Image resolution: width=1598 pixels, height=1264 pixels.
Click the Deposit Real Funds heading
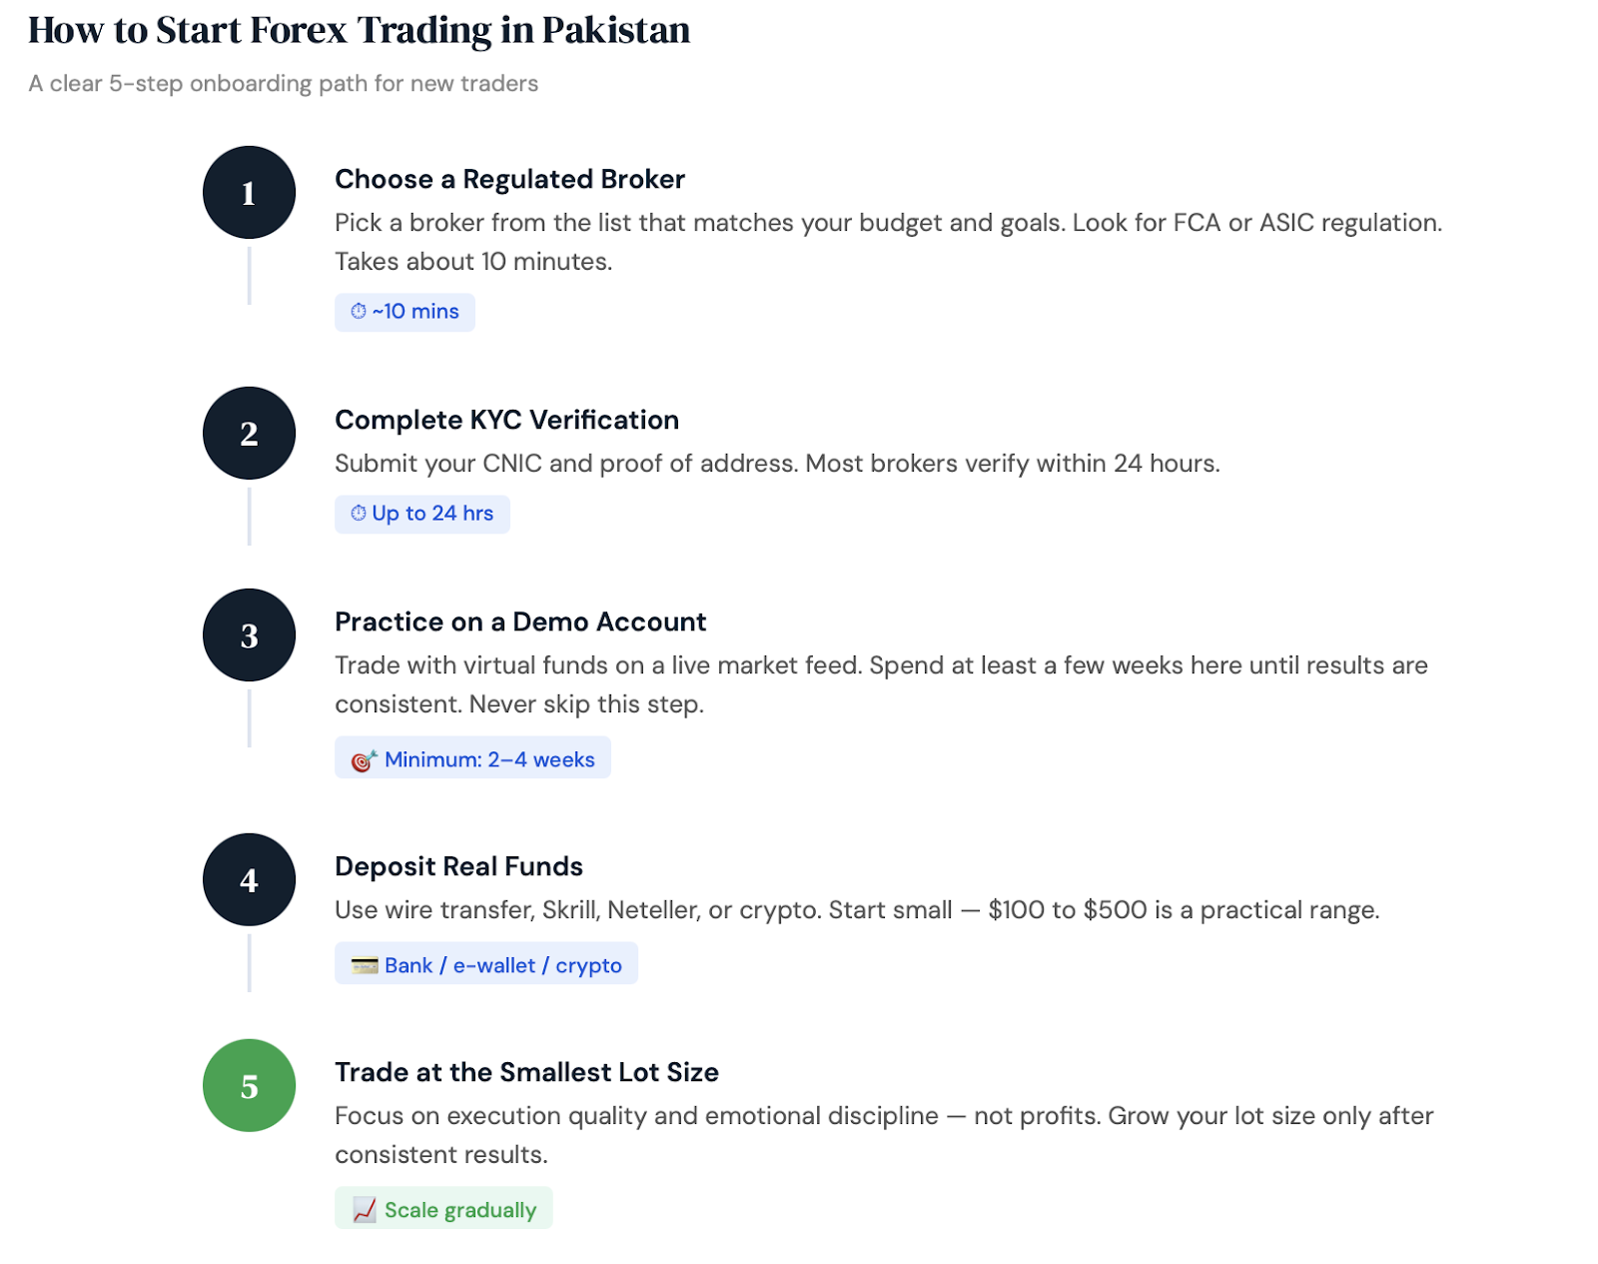(458, 866)
